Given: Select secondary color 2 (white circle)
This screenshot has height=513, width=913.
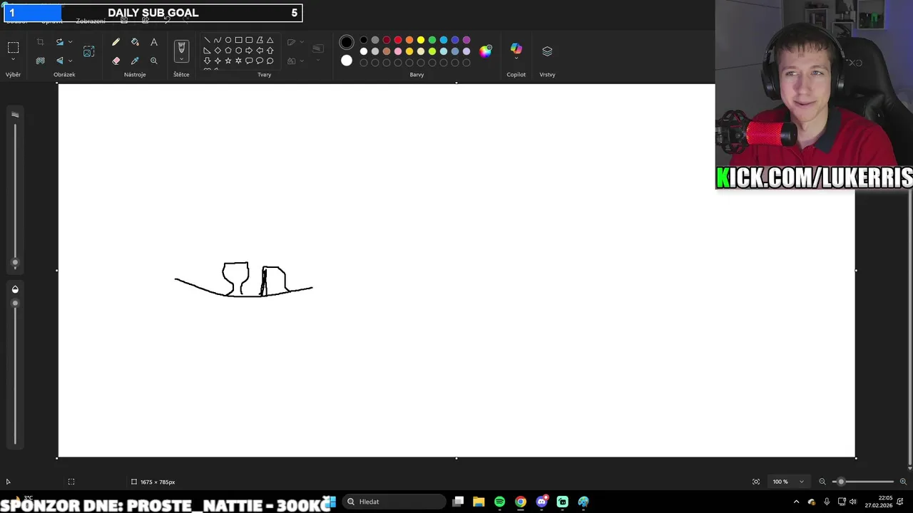Looking at the screenshot, I should click(x=347, y=61).
